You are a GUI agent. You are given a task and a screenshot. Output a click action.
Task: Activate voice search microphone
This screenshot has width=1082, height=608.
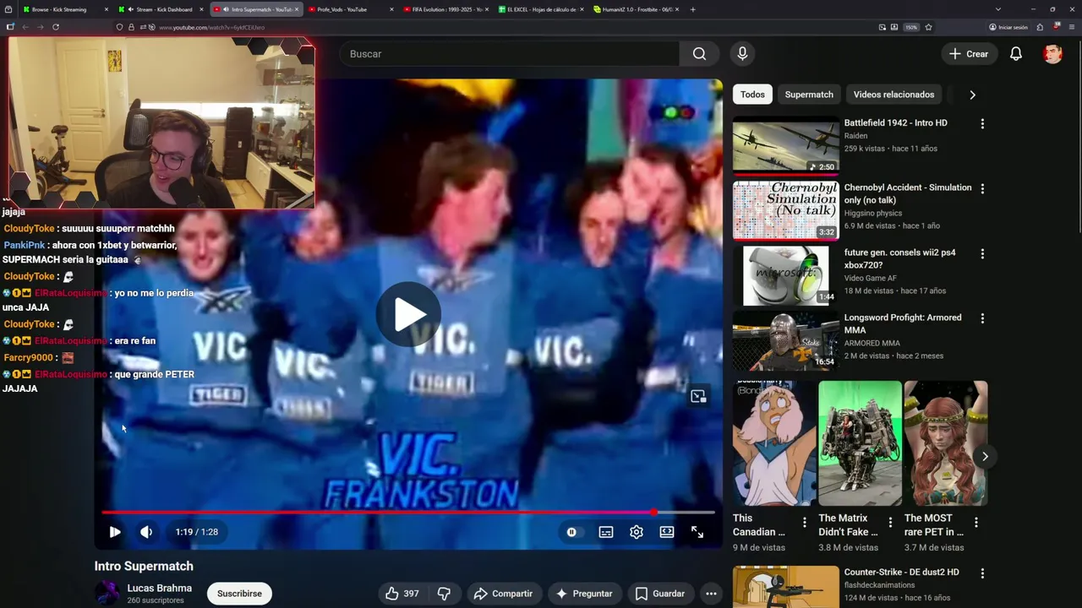tap(742, 54)
